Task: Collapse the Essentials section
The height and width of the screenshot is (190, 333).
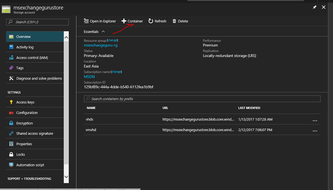Action: [103, 32]
